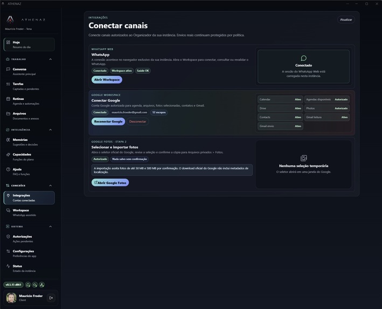Viewport: 382px width, 309px height.
Task: Click the Desconectar button
Action: tap(137, 121)
